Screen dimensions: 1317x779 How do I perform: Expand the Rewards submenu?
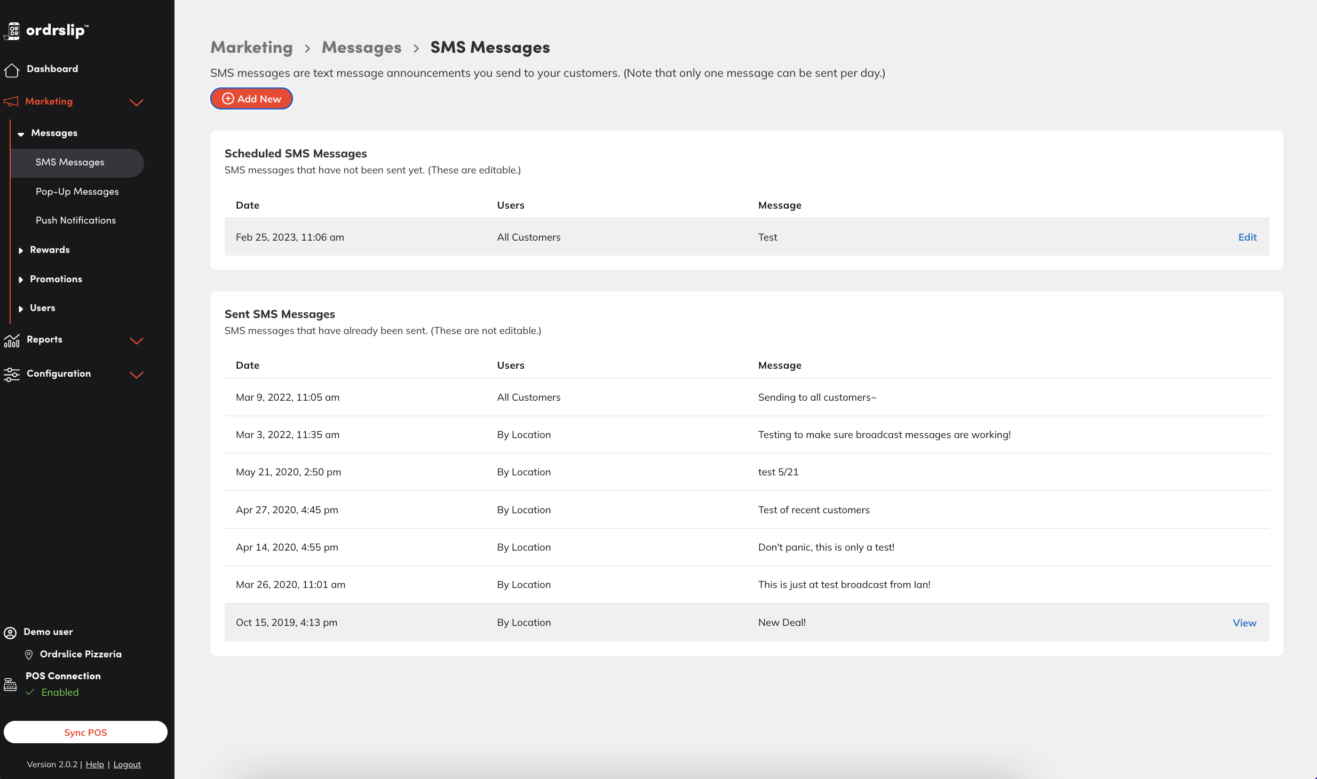[x=21, y=250]
